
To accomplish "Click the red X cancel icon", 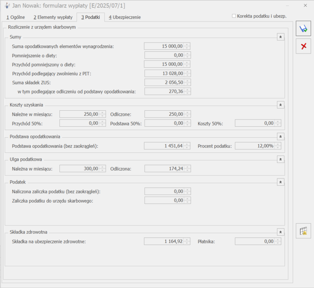I will (303, 46).
